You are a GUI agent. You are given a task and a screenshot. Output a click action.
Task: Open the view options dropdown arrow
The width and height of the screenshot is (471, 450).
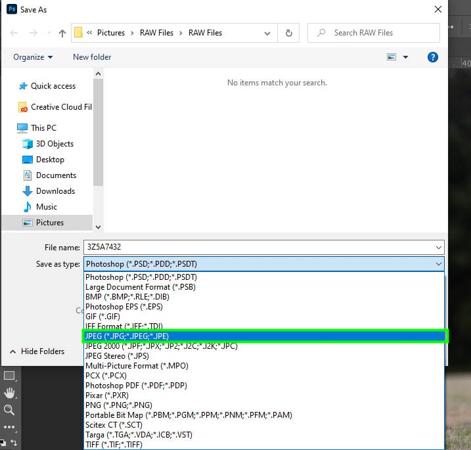pos(405,57)
